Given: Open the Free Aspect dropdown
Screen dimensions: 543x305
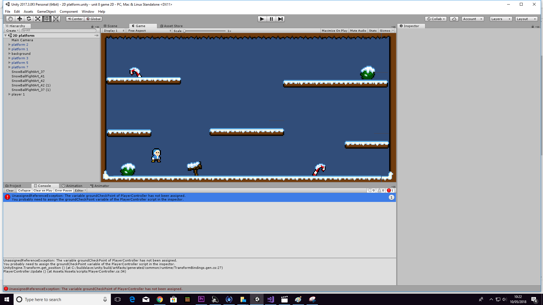Looking at the screenshot, I should point(149,31).
